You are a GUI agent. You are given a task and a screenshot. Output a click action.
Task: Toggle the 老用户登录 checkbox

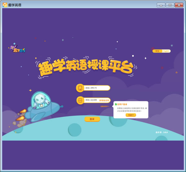click(116, 104)
